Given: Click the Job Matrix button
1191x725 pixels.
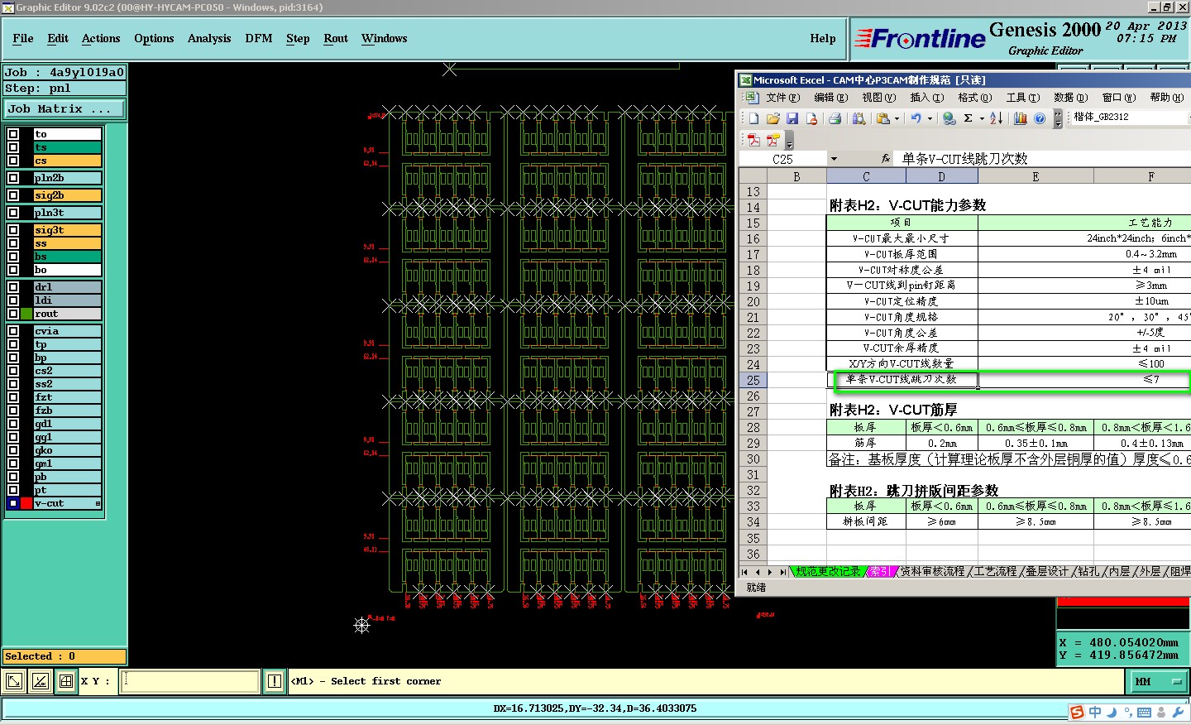Looking at the screenshot, I should click(65, 109).
